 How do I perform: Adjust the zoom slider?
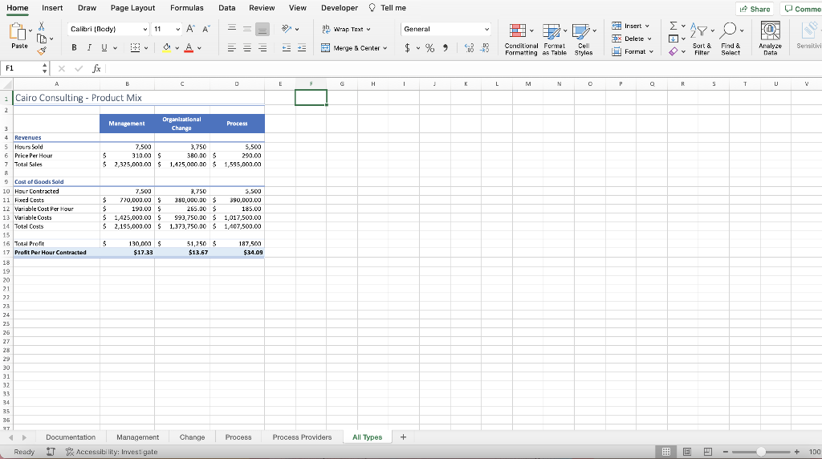761,452
